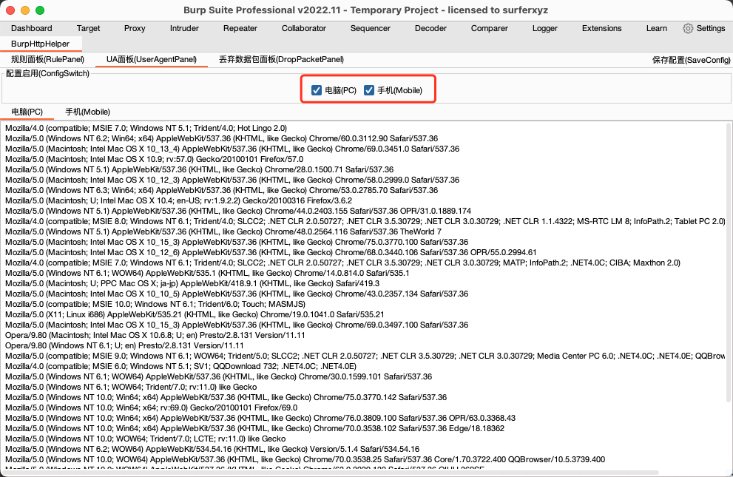
Task: Click the vertical scrollbar of the UA list
Action: click(729, 262)
